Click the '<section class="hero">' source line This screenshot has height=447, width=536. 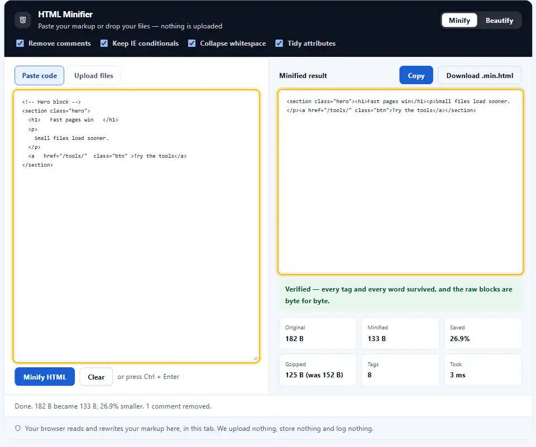point(56,111)
